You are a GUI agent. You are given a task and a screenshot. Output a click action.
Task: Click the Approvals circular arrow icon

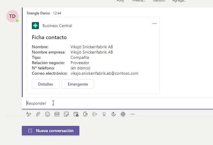(114, 114)
